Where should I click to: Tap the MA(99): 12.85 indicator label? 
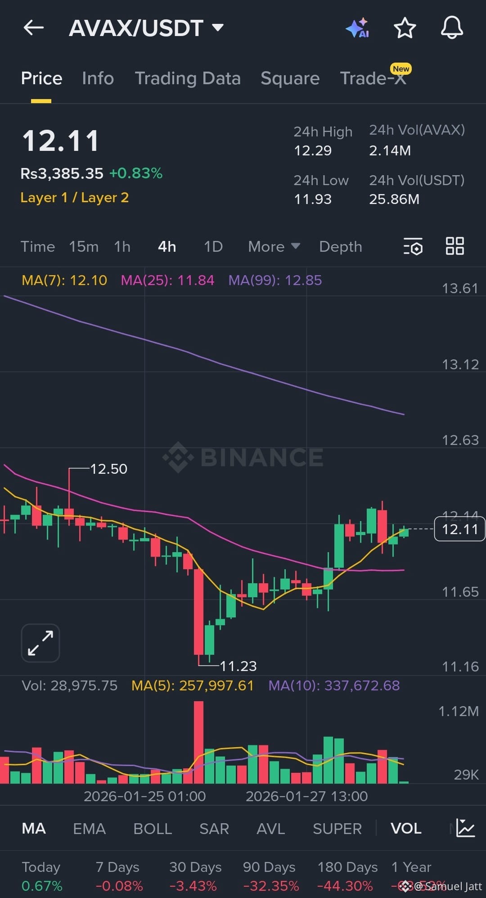(x=275, y=280)
